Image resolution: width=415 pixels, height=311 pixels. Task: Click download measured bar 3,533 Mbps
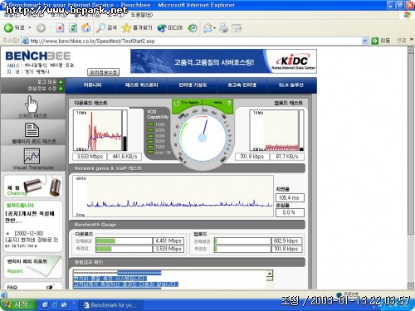point(139,249)
